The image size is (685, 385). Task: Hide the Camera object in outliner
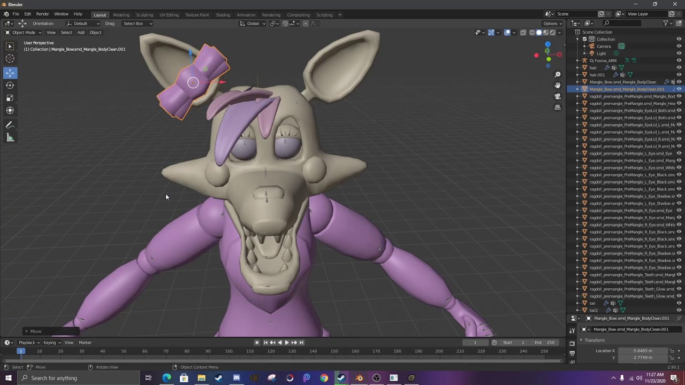pyautogui.click(x=679, y=46)
